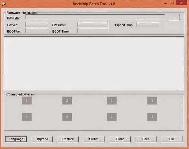
Task: Click the Support Chip field
Action: [x=149, y=24]
